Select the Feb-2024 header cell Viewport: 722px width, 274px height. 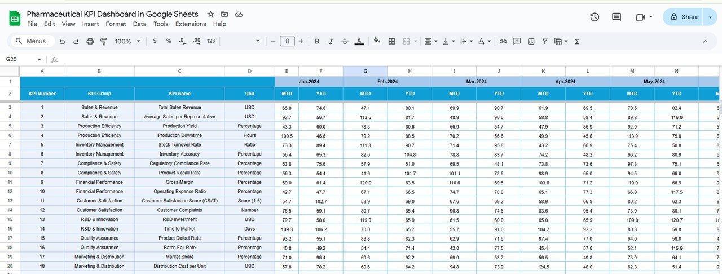[387, 82]
